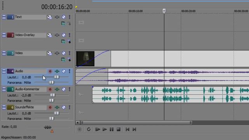Open track motion for Text track
249x140 pixels.
point(49,17)
